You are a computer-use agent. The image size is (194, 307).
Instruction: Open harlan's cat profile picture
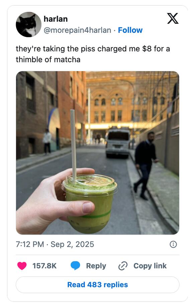pyautogui.click(x=28, y=24)
